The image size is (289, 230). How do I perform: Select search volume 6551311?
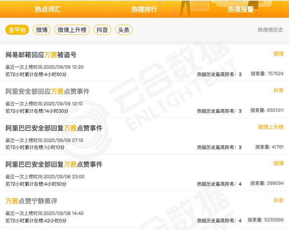[267, 110]
